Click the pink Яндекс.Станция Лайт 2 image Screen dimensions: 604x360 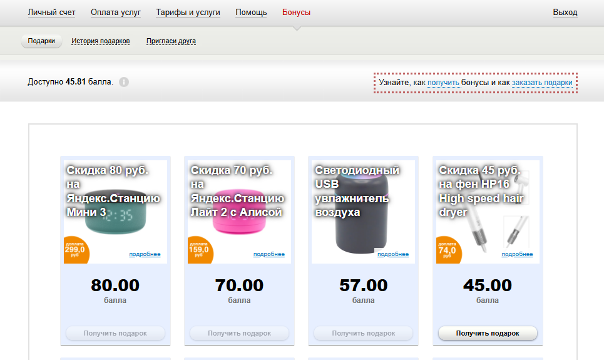pyautogui.click(x=239, y=212)
